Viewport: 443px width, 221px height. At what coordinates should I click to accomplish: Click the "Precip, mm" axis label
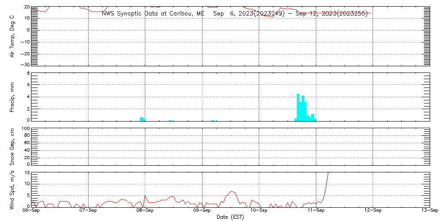point(12,96)
